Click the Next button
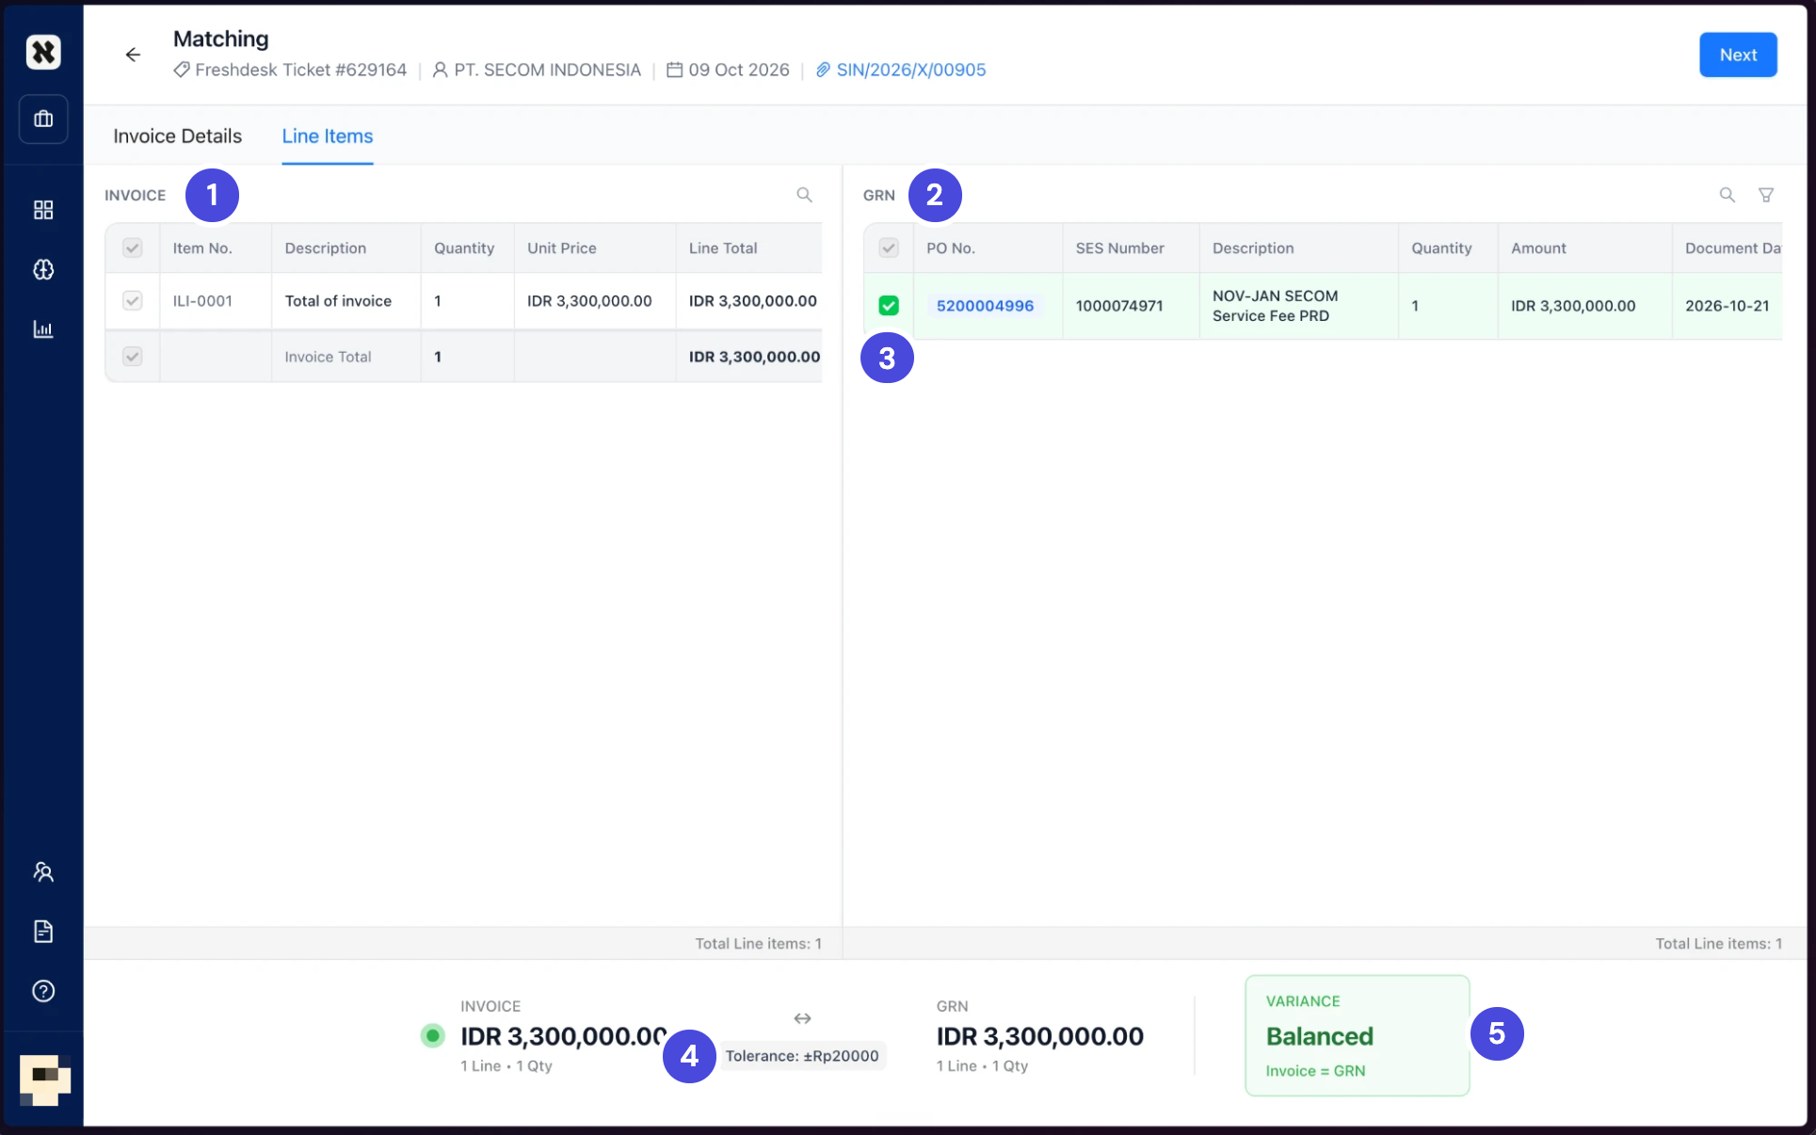The image size is (1816, 1135). [x=1738, y=55]
